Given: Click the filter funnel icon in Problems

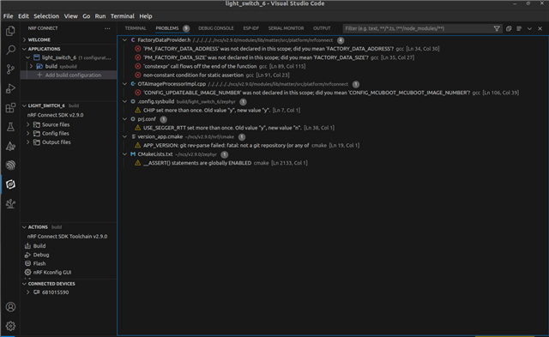Looking at the screenshot, I should point(497,28).
